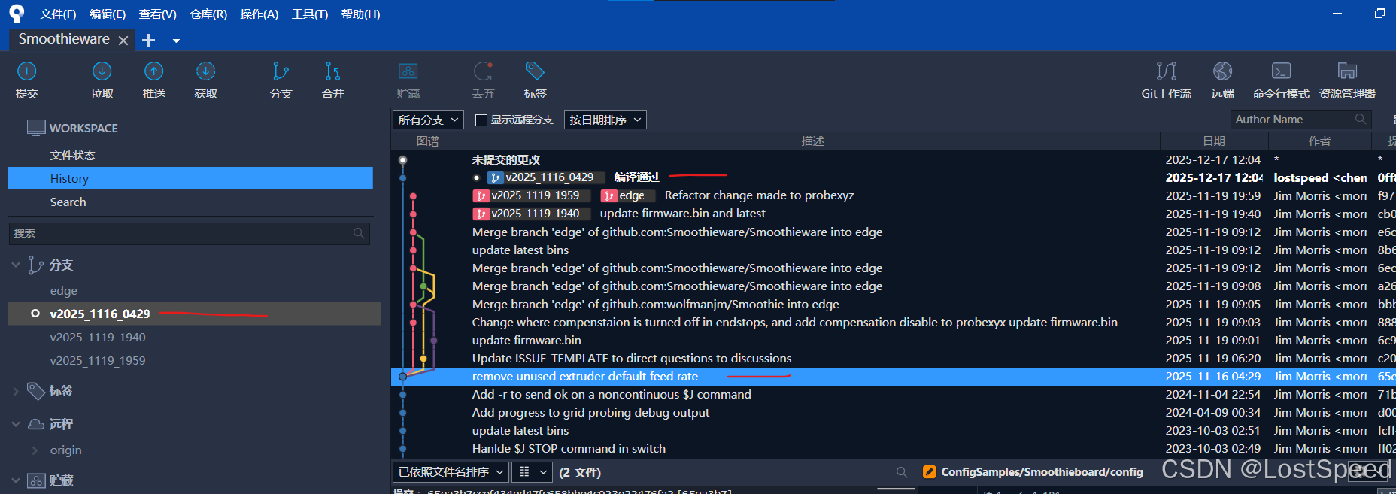Image resolution: width=1396 pixels, height=494 pixels.
Task: Open 资源管理器 (Explorer) icon
Action: point(1347,71)
